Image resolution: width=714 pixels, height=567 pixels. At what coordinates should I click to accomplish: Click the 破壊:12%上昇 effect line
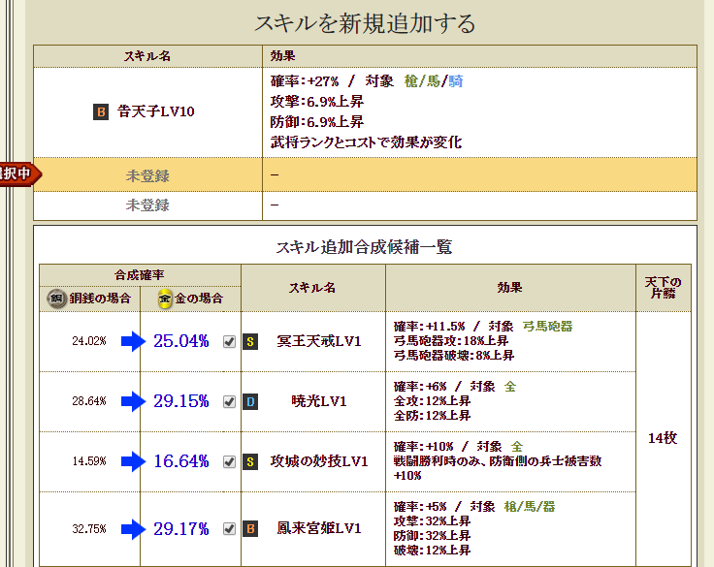[x=432, y=551]
